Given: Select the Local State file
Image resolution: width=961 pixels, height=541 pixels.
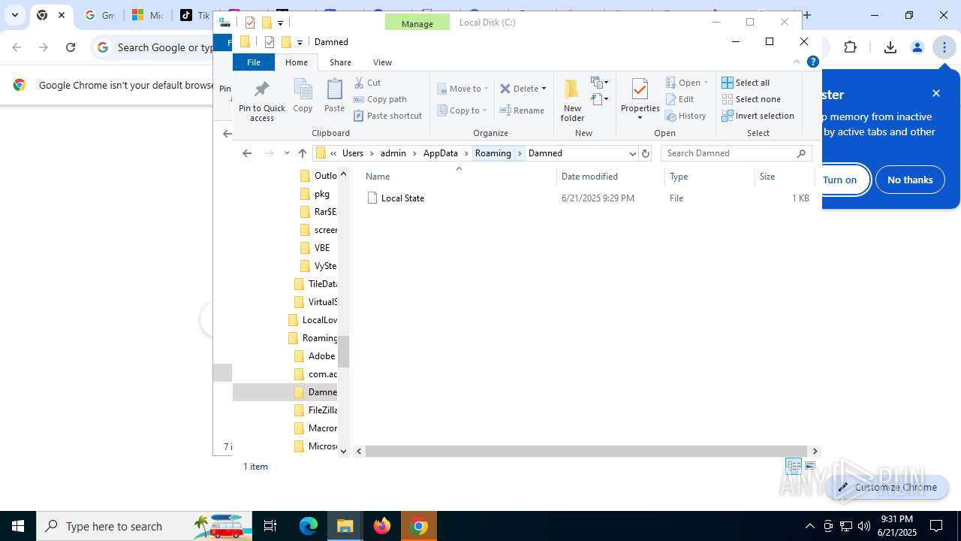Looking at the screenshot, I should [402, 198].
